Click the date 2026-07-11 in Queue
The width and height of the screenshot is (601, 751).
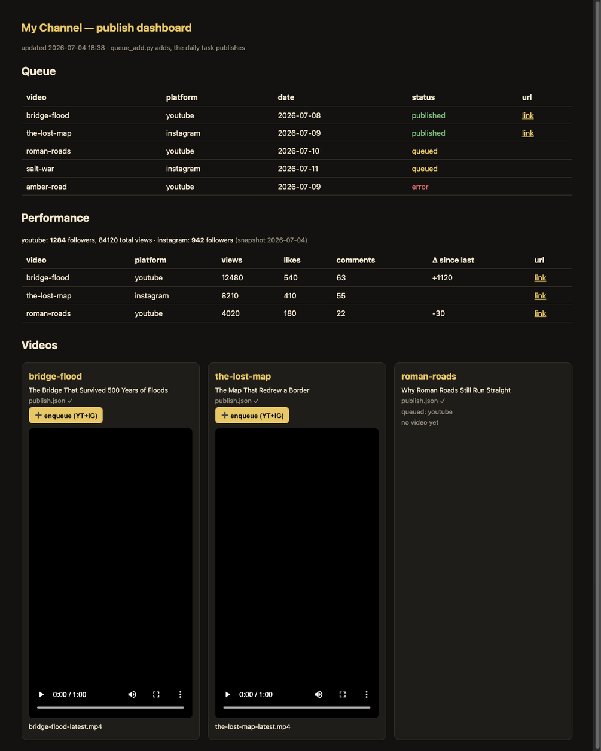coord(298,169)
